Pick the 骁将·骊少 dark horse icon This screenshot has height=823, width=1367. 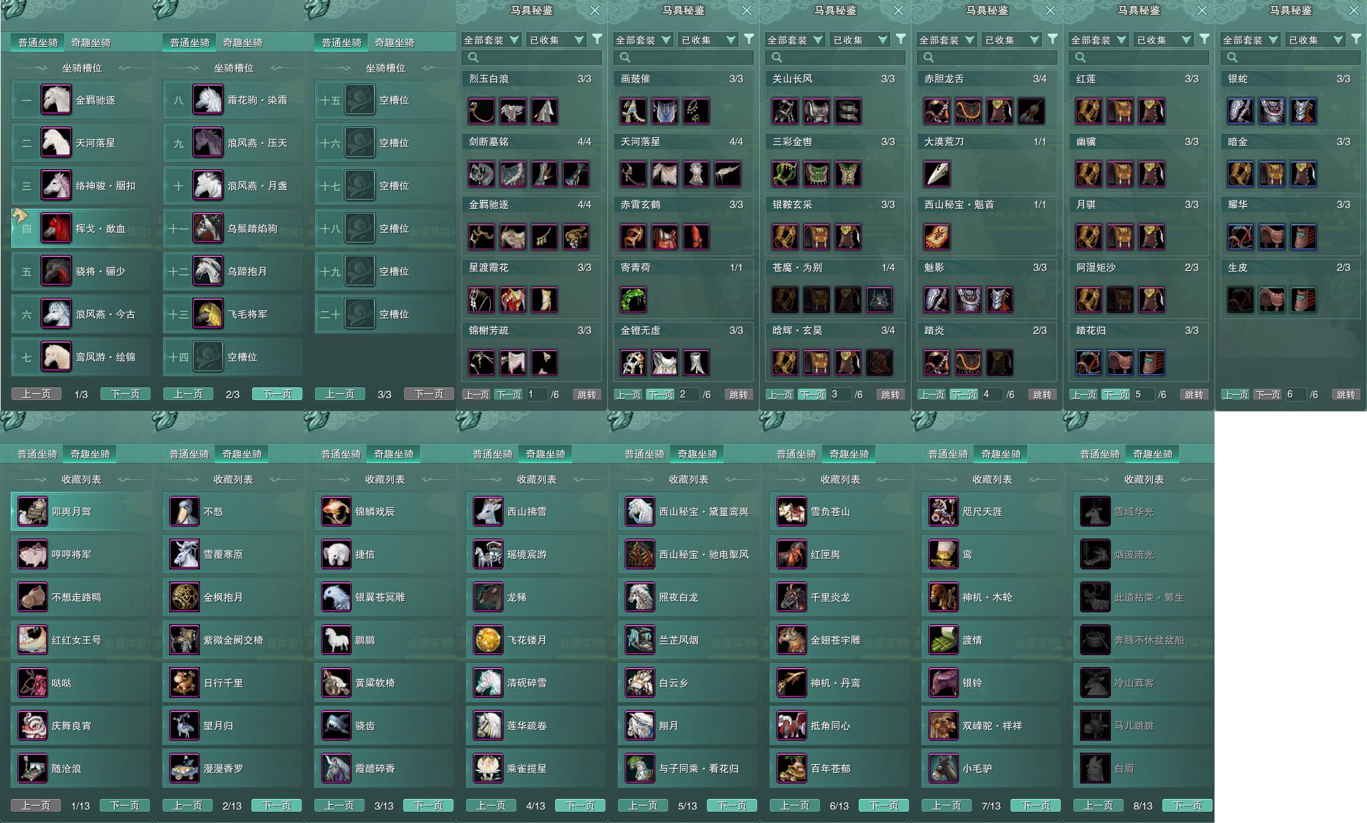click(x=56, y=271)
